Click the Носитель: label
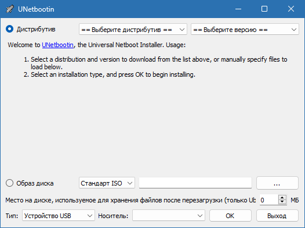Image resolution: width=305 pixels, height=228 pixels. pos(113,216)
